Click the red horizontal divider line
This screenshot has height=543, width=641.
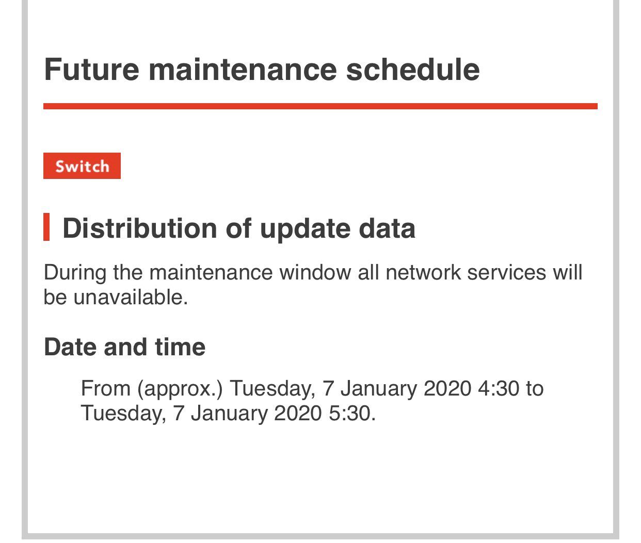[x=320, y=106]
